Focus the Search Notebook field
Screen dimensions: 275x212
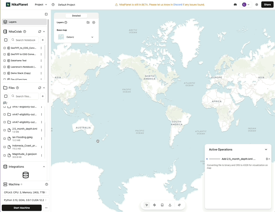(x=24, y=40)
